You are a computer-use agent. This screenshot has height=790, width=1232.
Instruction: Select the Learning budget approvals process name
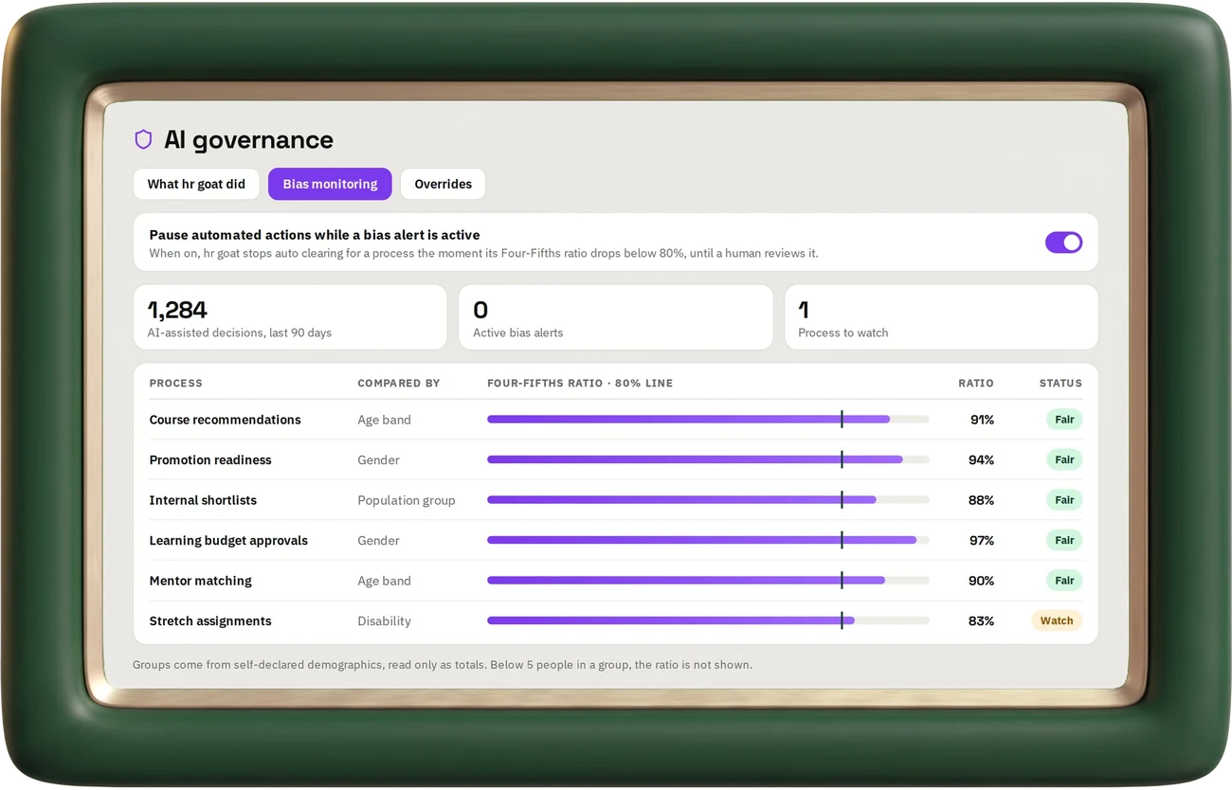point(228,541)
